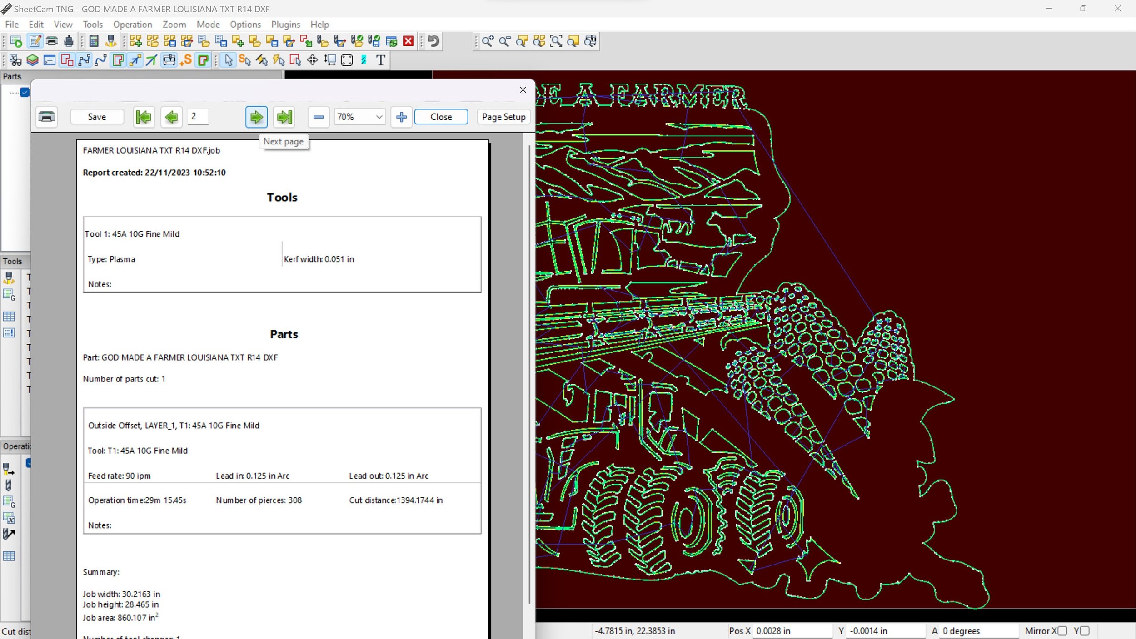Click the 'Number of pierces: 308' text
This screenshot has width=1136, height=639.
click(259, 500)
